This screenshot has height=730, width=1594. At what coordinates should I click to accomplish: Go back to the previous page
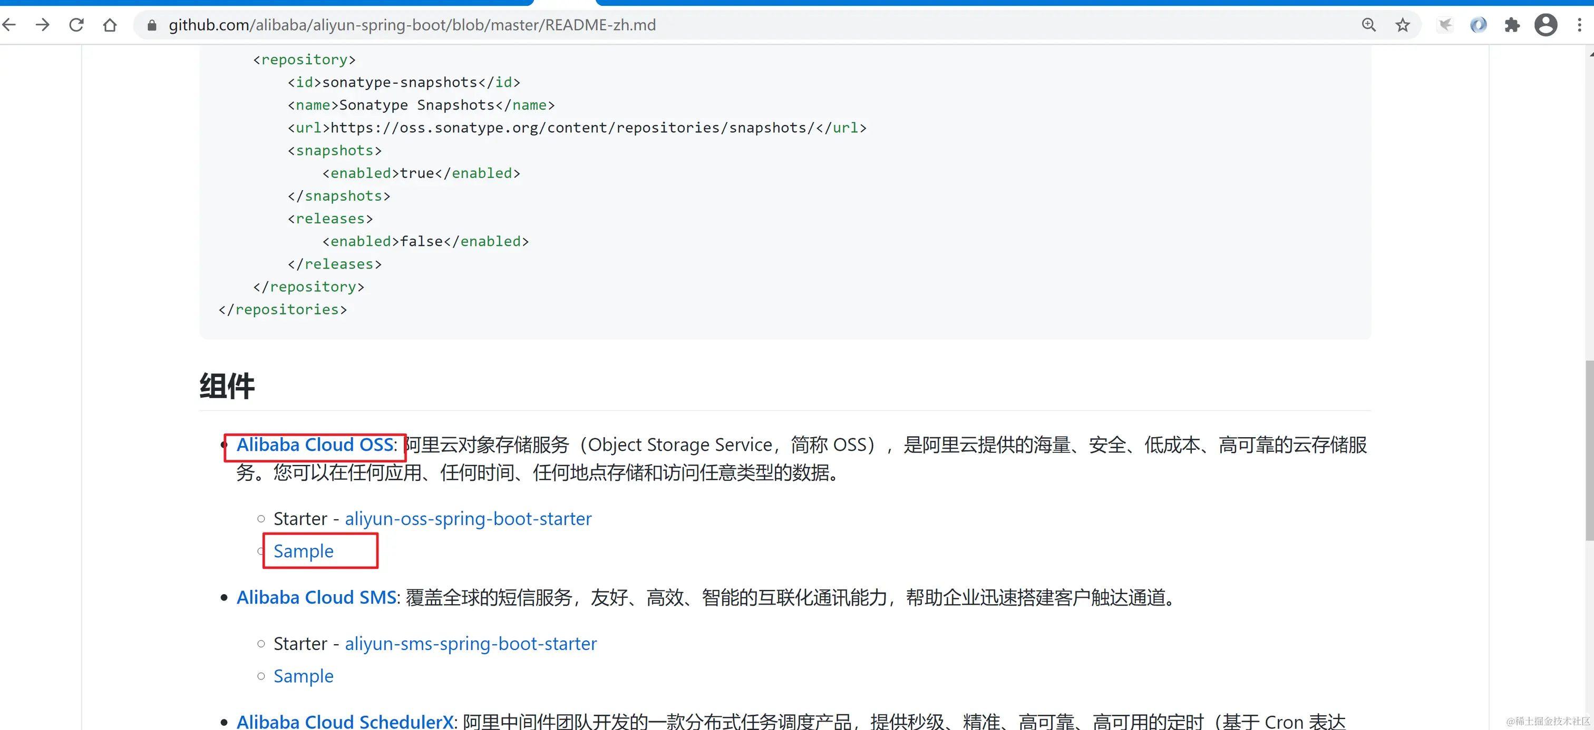point(8,25)
